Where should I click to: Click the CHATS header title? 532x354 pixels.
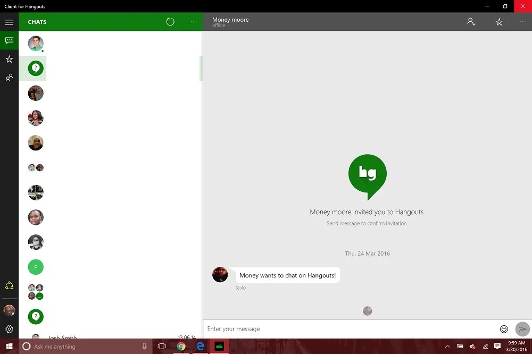click(37, 22)
